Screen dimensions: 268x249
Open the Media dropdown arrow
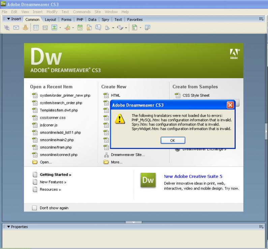click(73, 28)
